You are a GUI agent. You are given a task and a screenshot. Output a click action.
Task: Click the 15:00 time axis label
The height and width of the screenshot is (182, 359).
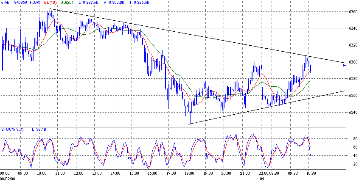click(x=134, y=174)
